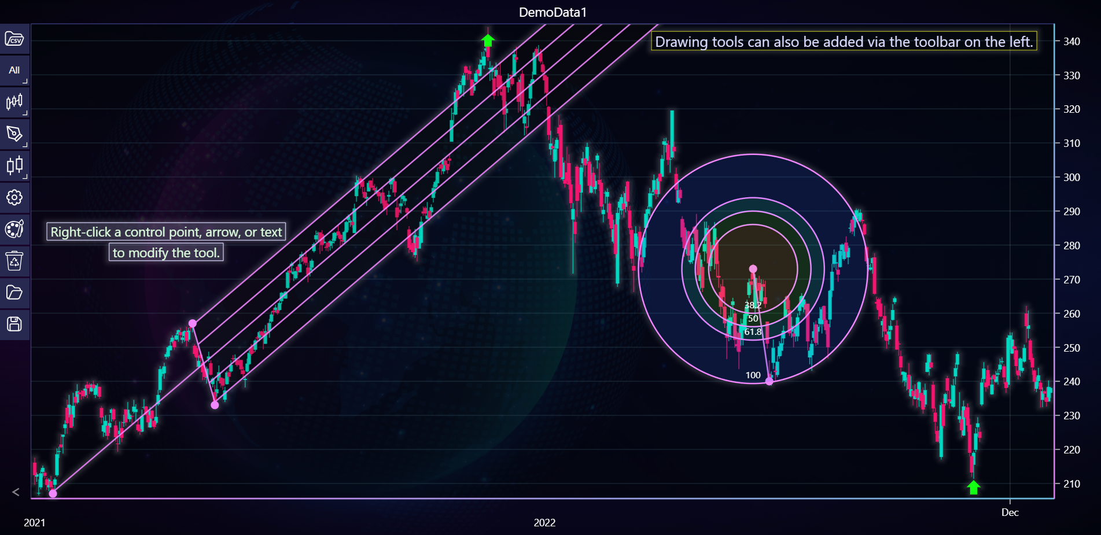This screenshot has width=1101, height=535.
Task: Click the floppy disk save button
Action: [14, 324]
